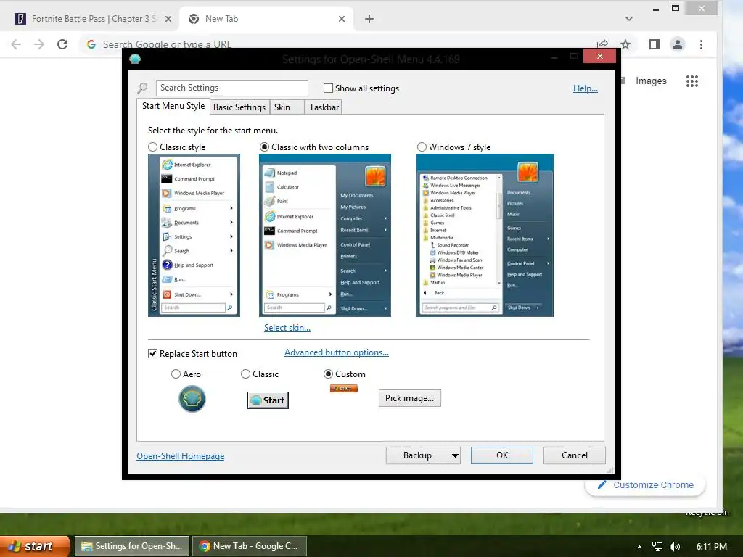Click the Pick image... button

409,398
